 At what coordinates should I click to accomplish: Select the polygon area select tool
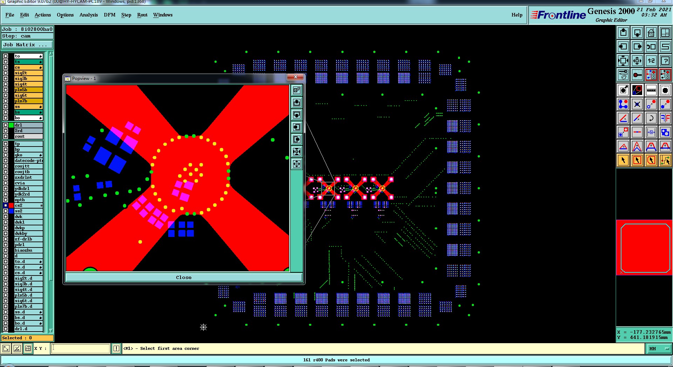(651, 160)
